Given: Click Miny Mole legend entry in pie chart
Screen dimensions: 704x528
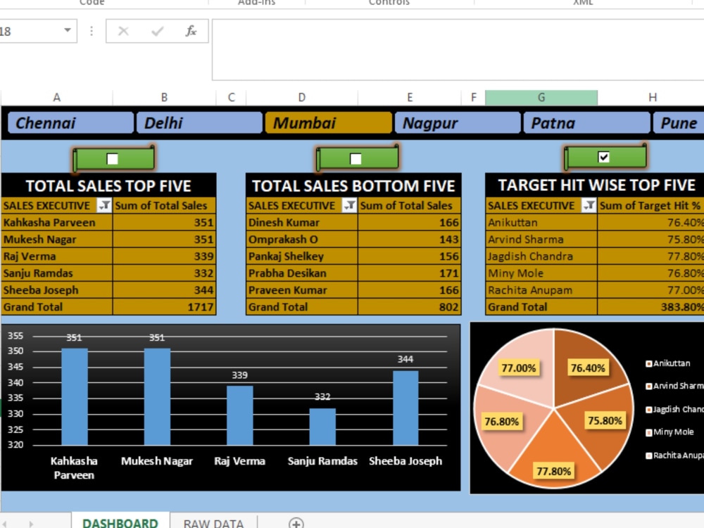Looking at the screenshot, I should click(670, 432).
